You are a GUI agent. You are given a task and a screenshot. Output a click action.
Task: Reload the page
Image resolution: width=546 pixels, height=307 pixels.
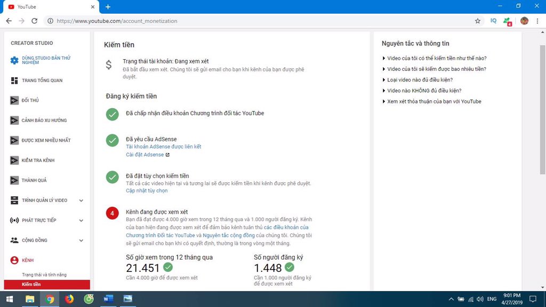pos(34,21)
